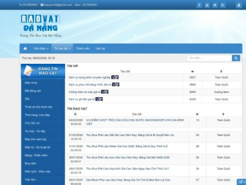Click the Twitter icon in header
Screen dimensions: 246x185
[215, 5]
